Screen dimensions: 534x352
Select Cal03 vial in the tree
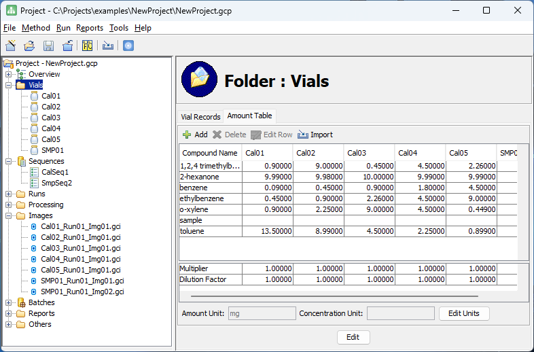51,118
